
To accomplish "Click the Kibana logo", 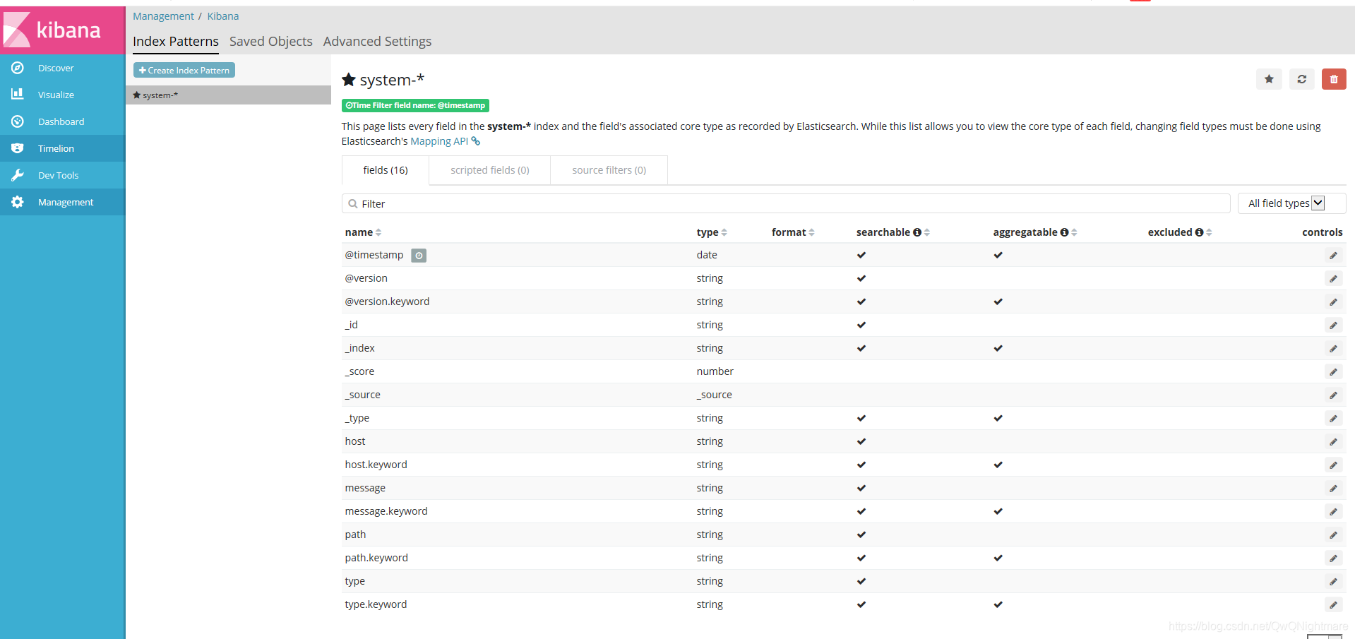I will click(x=62, y=30).
